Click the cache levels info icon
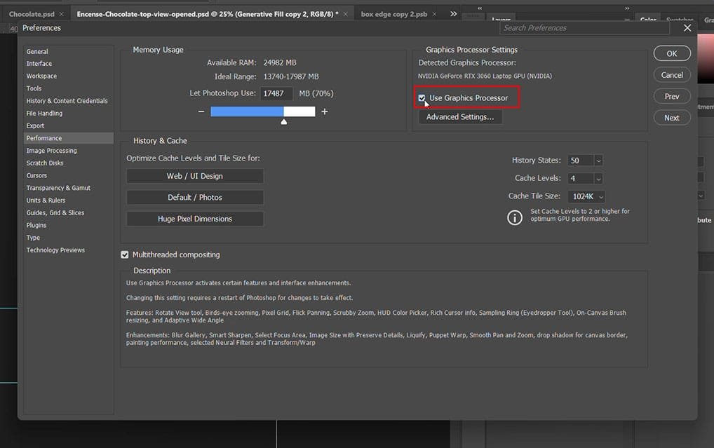 tap(515, 217)
